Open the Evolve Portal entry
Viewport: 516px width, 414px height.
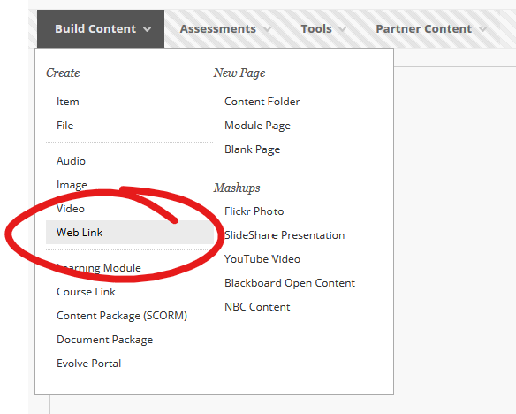89,364
